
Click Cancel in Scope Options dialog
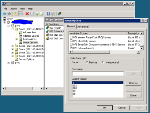[x=122, y=108]
